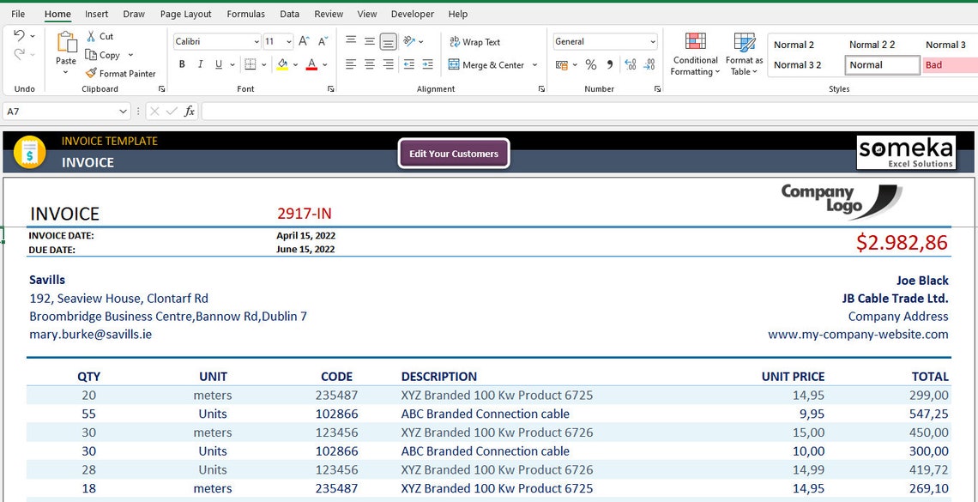978x502 pixels.
Task: Open the Font Color red swatch
Action: pos(311,64)
